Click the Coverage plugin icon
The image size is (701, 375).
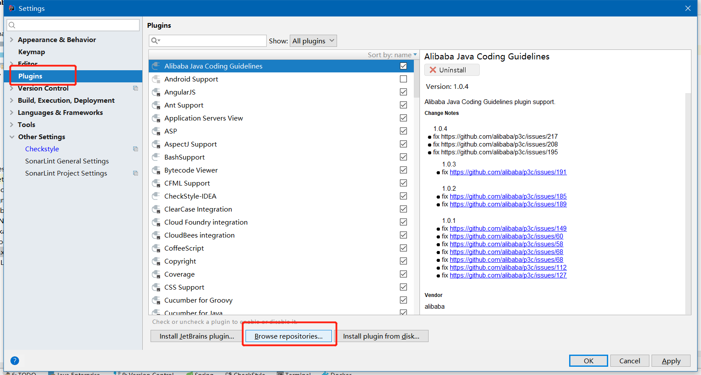point(156,274)
